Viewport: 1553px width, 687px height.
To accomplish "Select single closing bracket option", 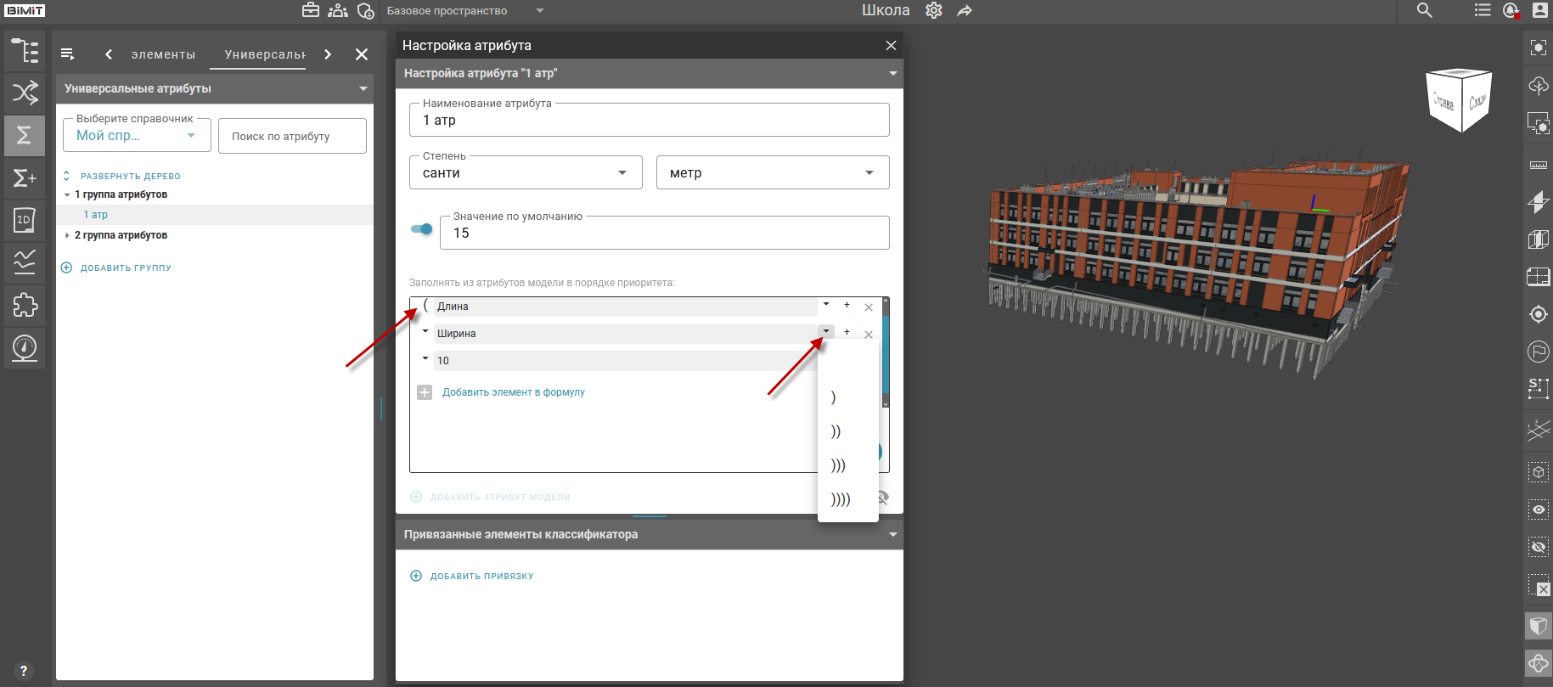I will click(x=847, y=397).
